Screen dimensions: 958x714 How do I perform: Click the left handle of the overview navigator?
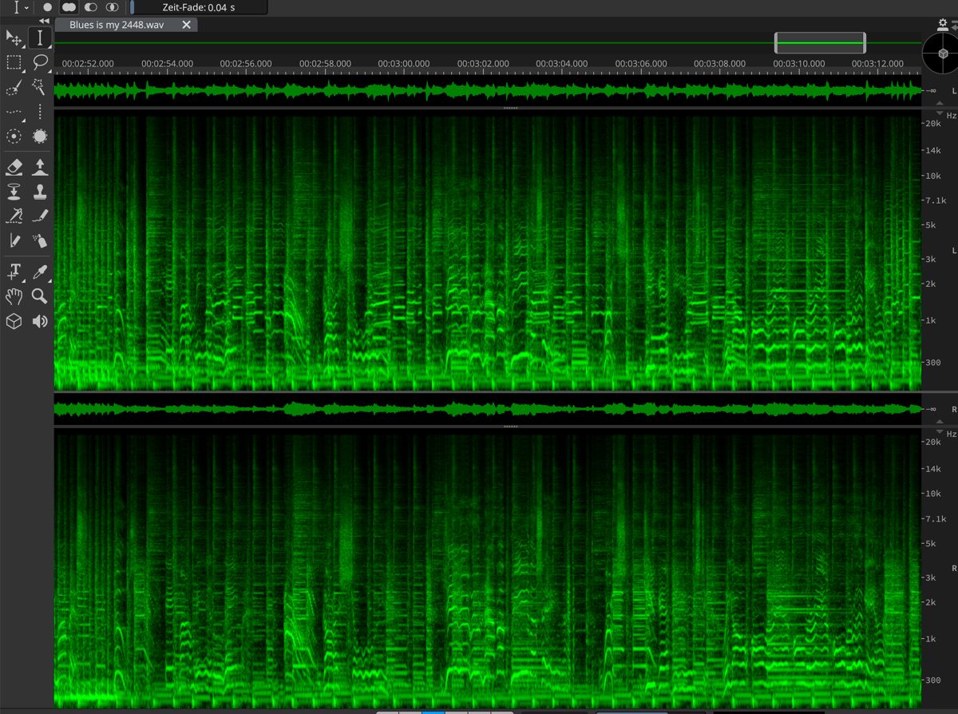778,42
